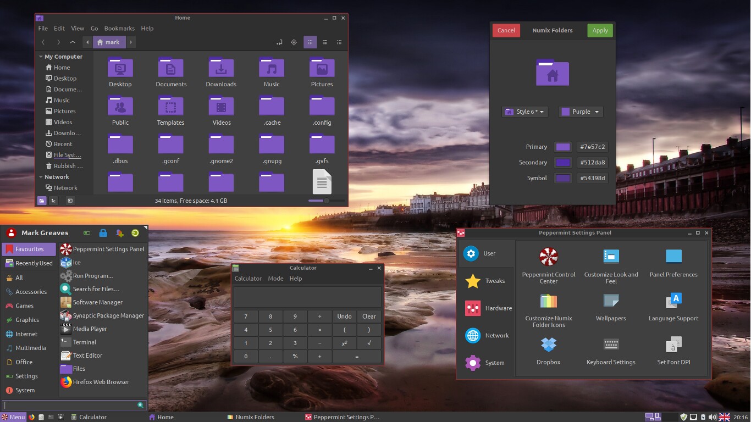
Task: Go back in file manager history
Action: tap(43, 42)
